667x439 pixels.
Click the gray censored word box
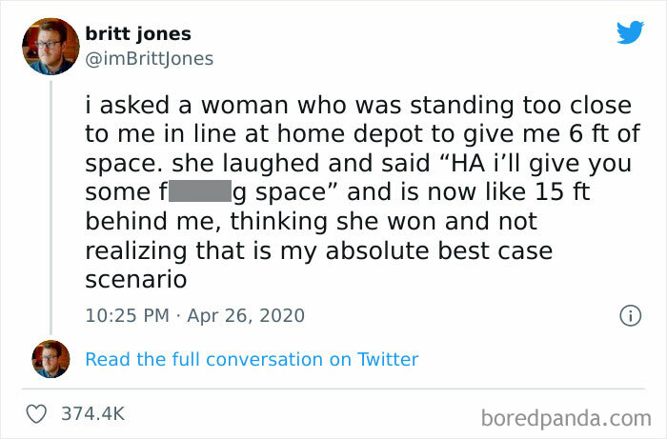pyautogui.click(x=200, y=192)
